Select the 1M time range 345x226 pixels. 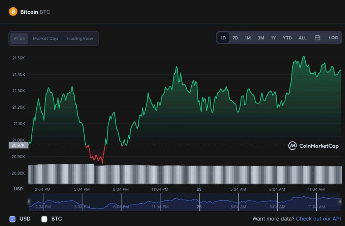(248, 38)
